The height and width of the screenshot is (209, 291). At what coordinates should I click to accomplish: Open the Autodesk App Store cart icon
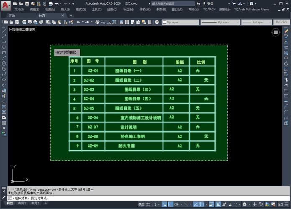tap(234, 3)
